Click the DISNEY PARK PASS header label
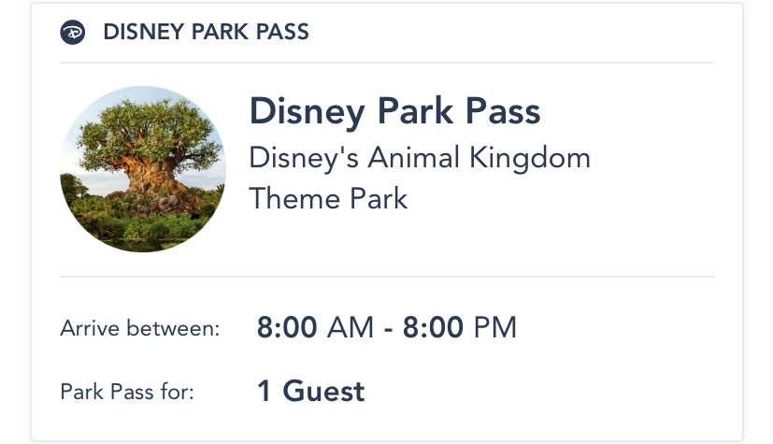This screenshot has height=444, width=773. (206, 33)
